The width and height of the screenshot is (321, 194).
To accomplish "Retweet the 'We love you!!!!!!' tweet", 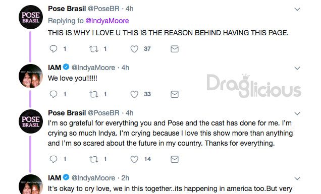I will point(94,94).
